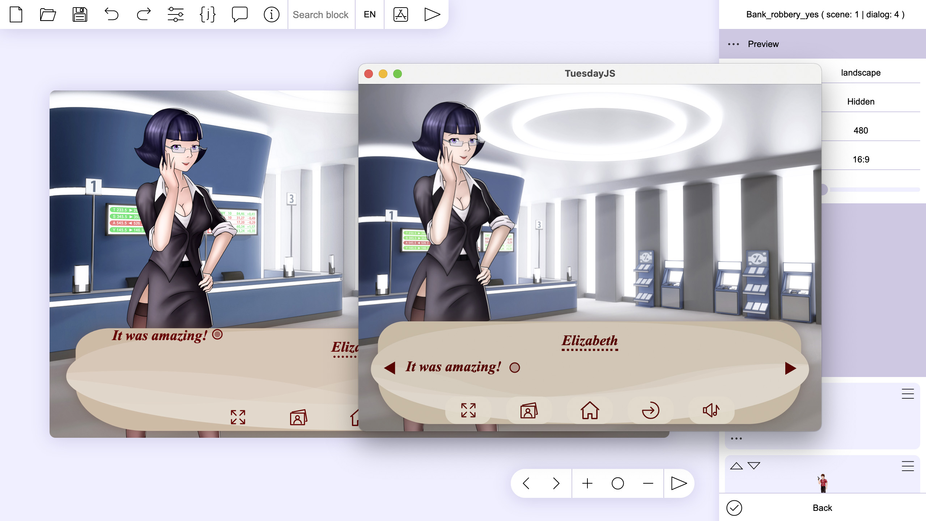This screenshot has height=521, width=926.
Task: Click the Play button to run scene
Action: (x=433, y=14)
